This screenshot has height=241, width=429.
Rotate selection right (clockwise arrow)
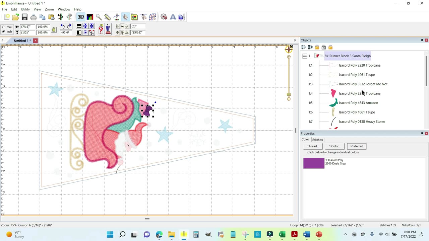(x=69, y=26)
